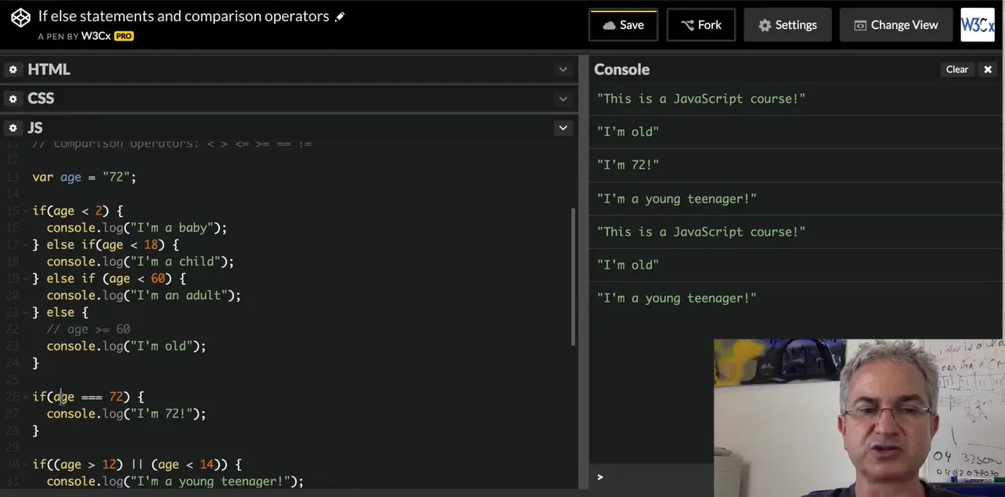Close the Console panel with X

[988, 70]
